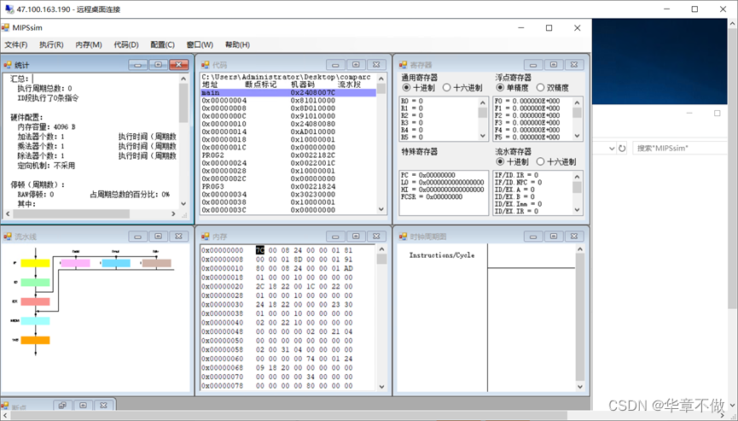Click the brown fdiv pipeline unit
The width and height of the screenshot is (738, 421).
pyautogui.click(x=157, y=263)
